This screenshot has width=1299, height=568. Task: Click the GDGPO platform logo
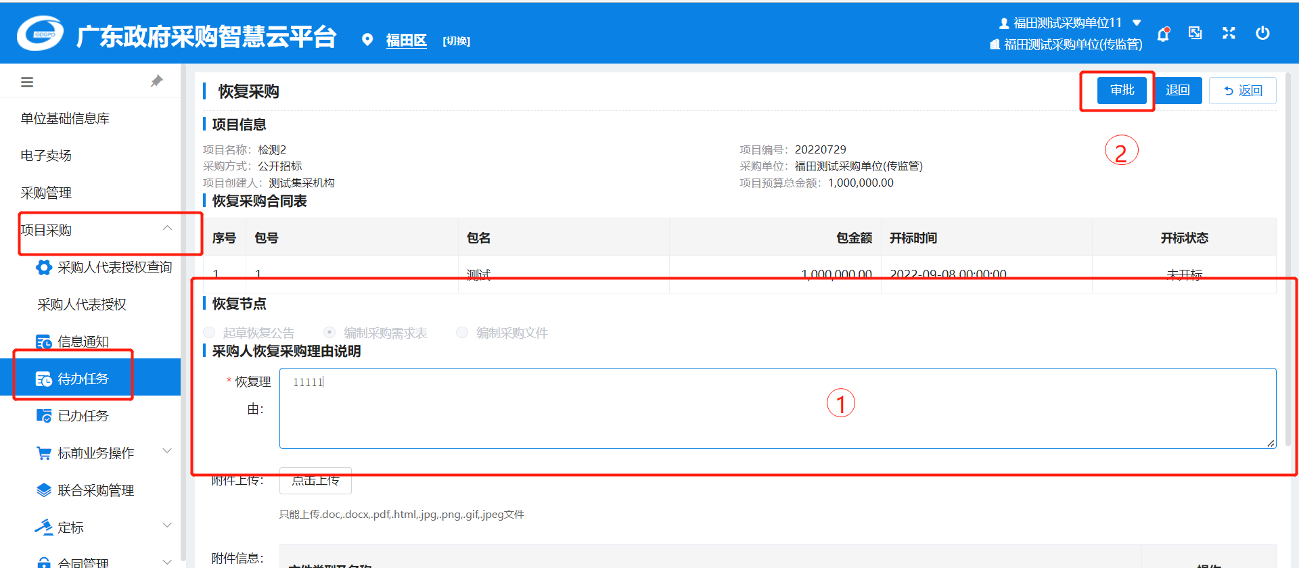pyautogui.click(x=41, y=34)
